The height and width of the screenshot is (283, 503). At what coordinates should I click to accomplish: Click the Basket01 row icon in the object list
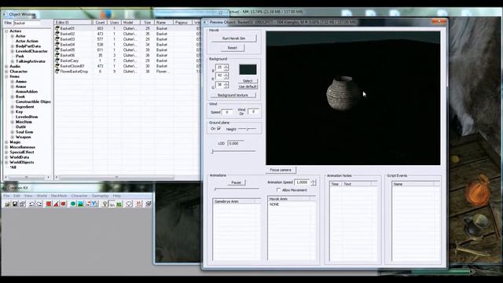[57, 28]
